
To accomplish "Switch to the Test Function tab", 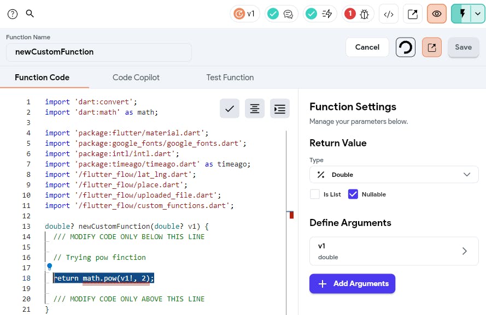I will tap(230, 78).
